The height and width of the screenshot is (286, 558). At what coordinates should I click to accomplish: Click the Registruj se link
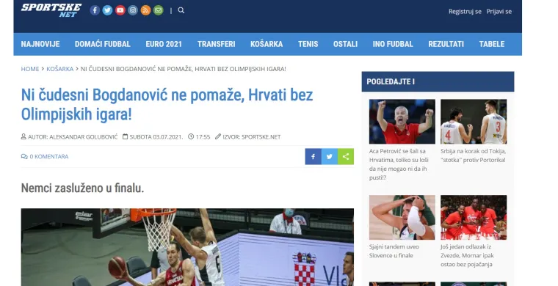click(x=465, y=12)
